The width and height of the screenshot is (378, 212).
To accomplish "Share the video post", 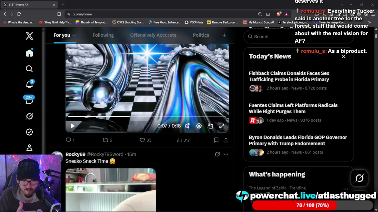I will coord(226,140).
